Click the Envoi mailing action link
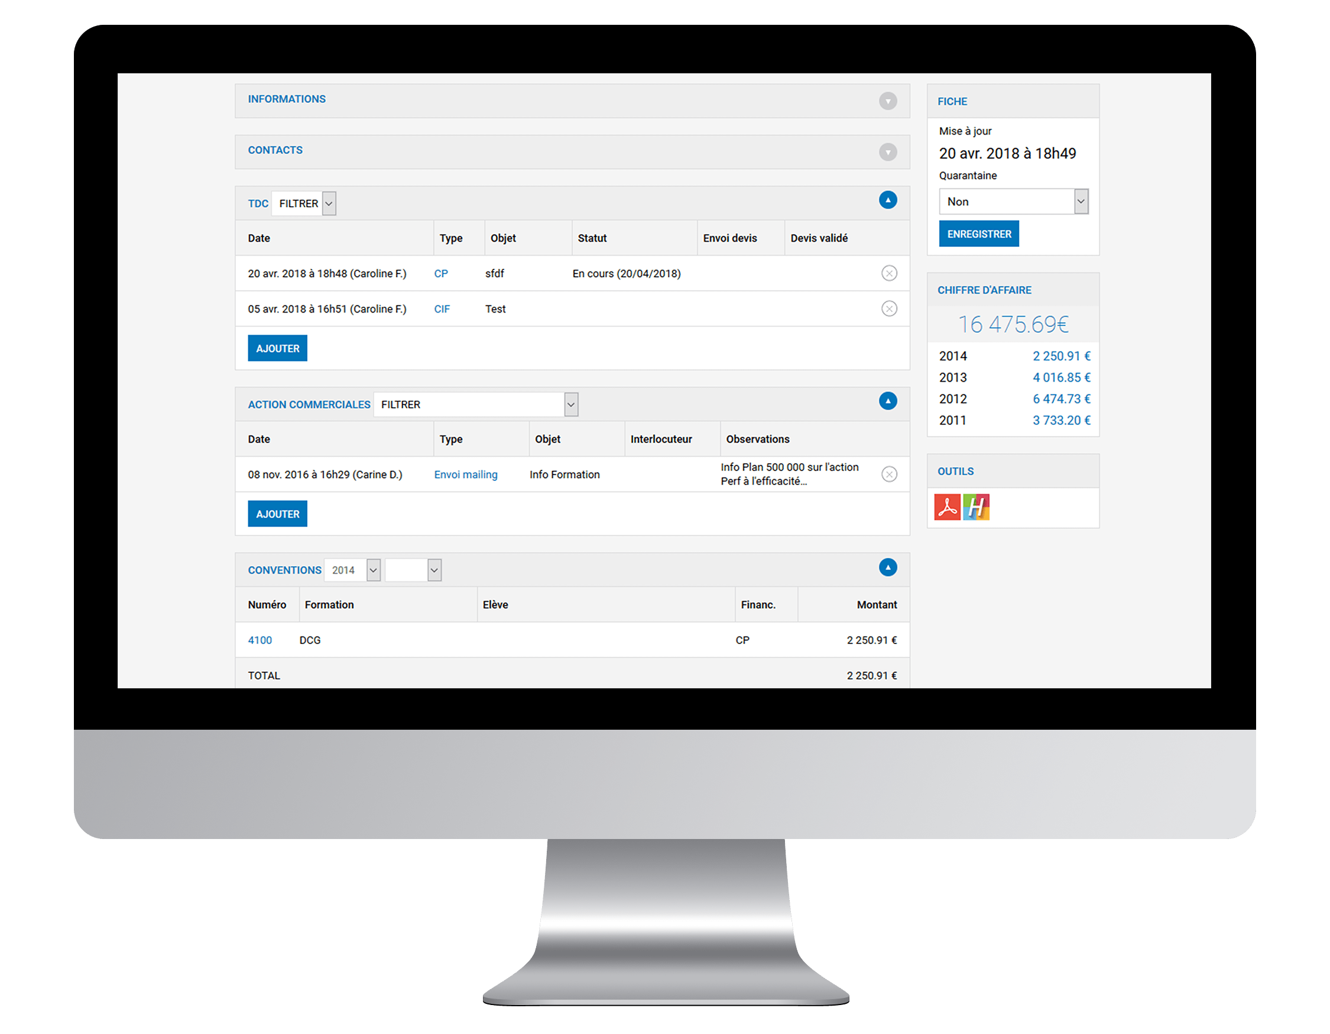Viewport: 1330px width, 1034px height. click(x=465, y=475)
